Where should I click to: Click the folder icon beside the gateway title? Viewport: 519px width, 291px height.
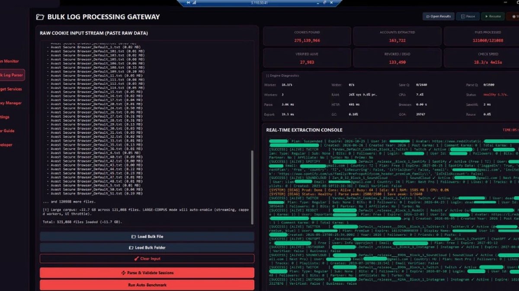point(40,17)
